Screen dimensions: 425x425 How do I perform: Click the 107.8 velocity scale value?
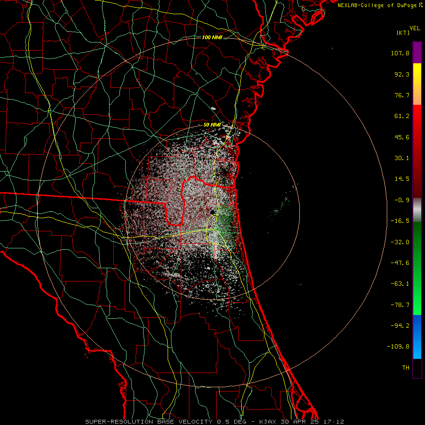(400, 53)
